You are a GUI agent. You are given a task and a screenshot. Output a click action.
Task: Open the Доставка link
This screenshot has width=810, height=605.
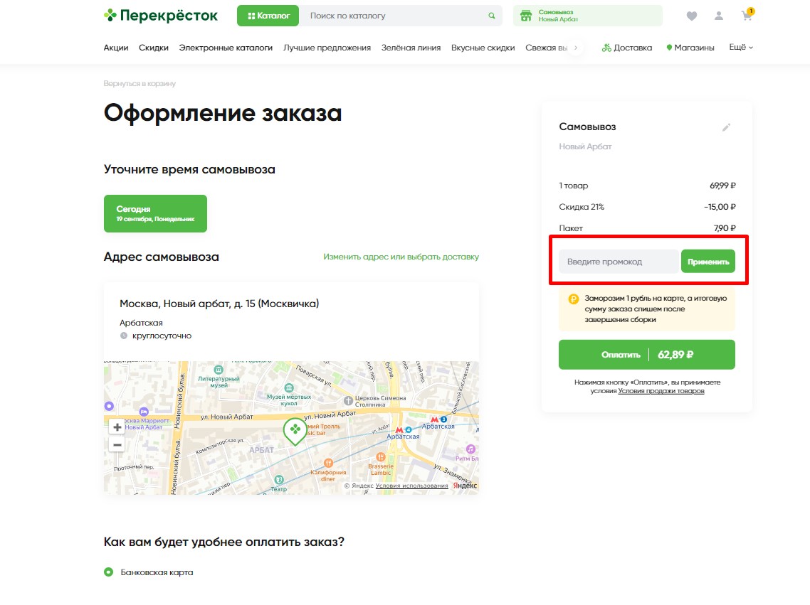(626, 48)
